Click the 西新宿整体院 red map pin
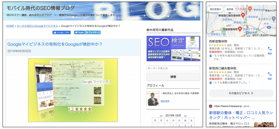This screenshot has height=129, width=279. tap(240, 29)
